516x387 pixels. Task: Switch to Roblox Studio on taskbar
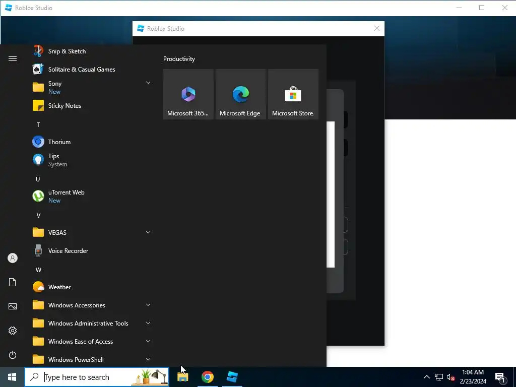232,377
